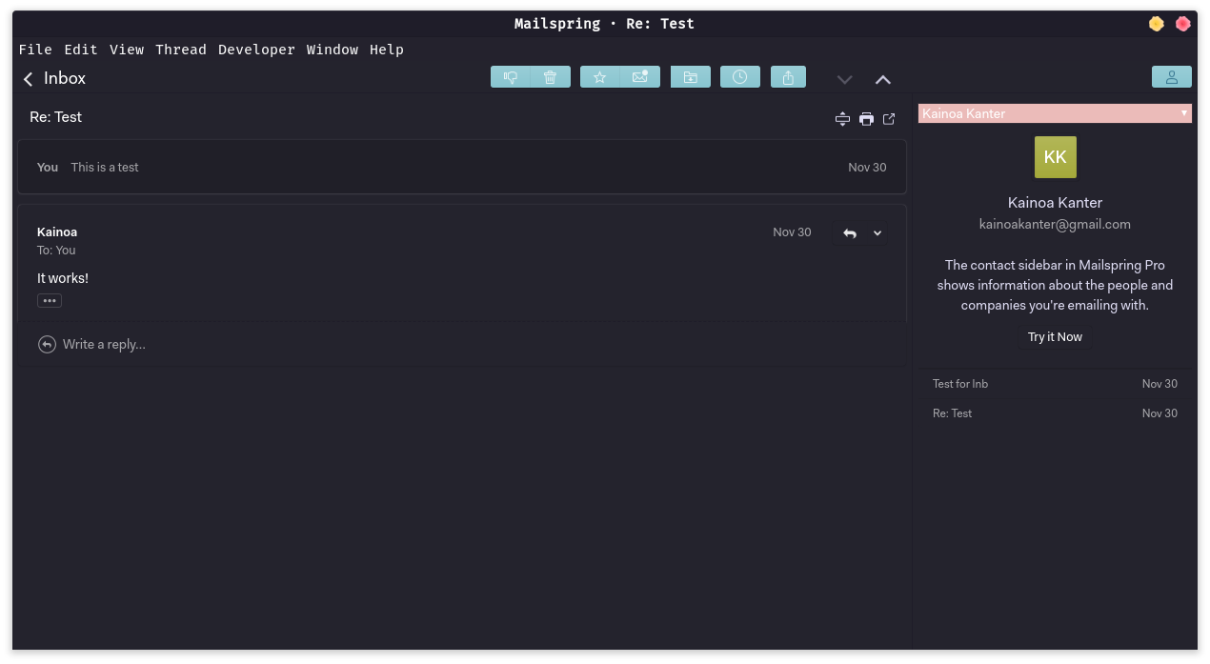The image size is (1210, 664).
Task: Print the thread
Action: (x=866, y=119)
